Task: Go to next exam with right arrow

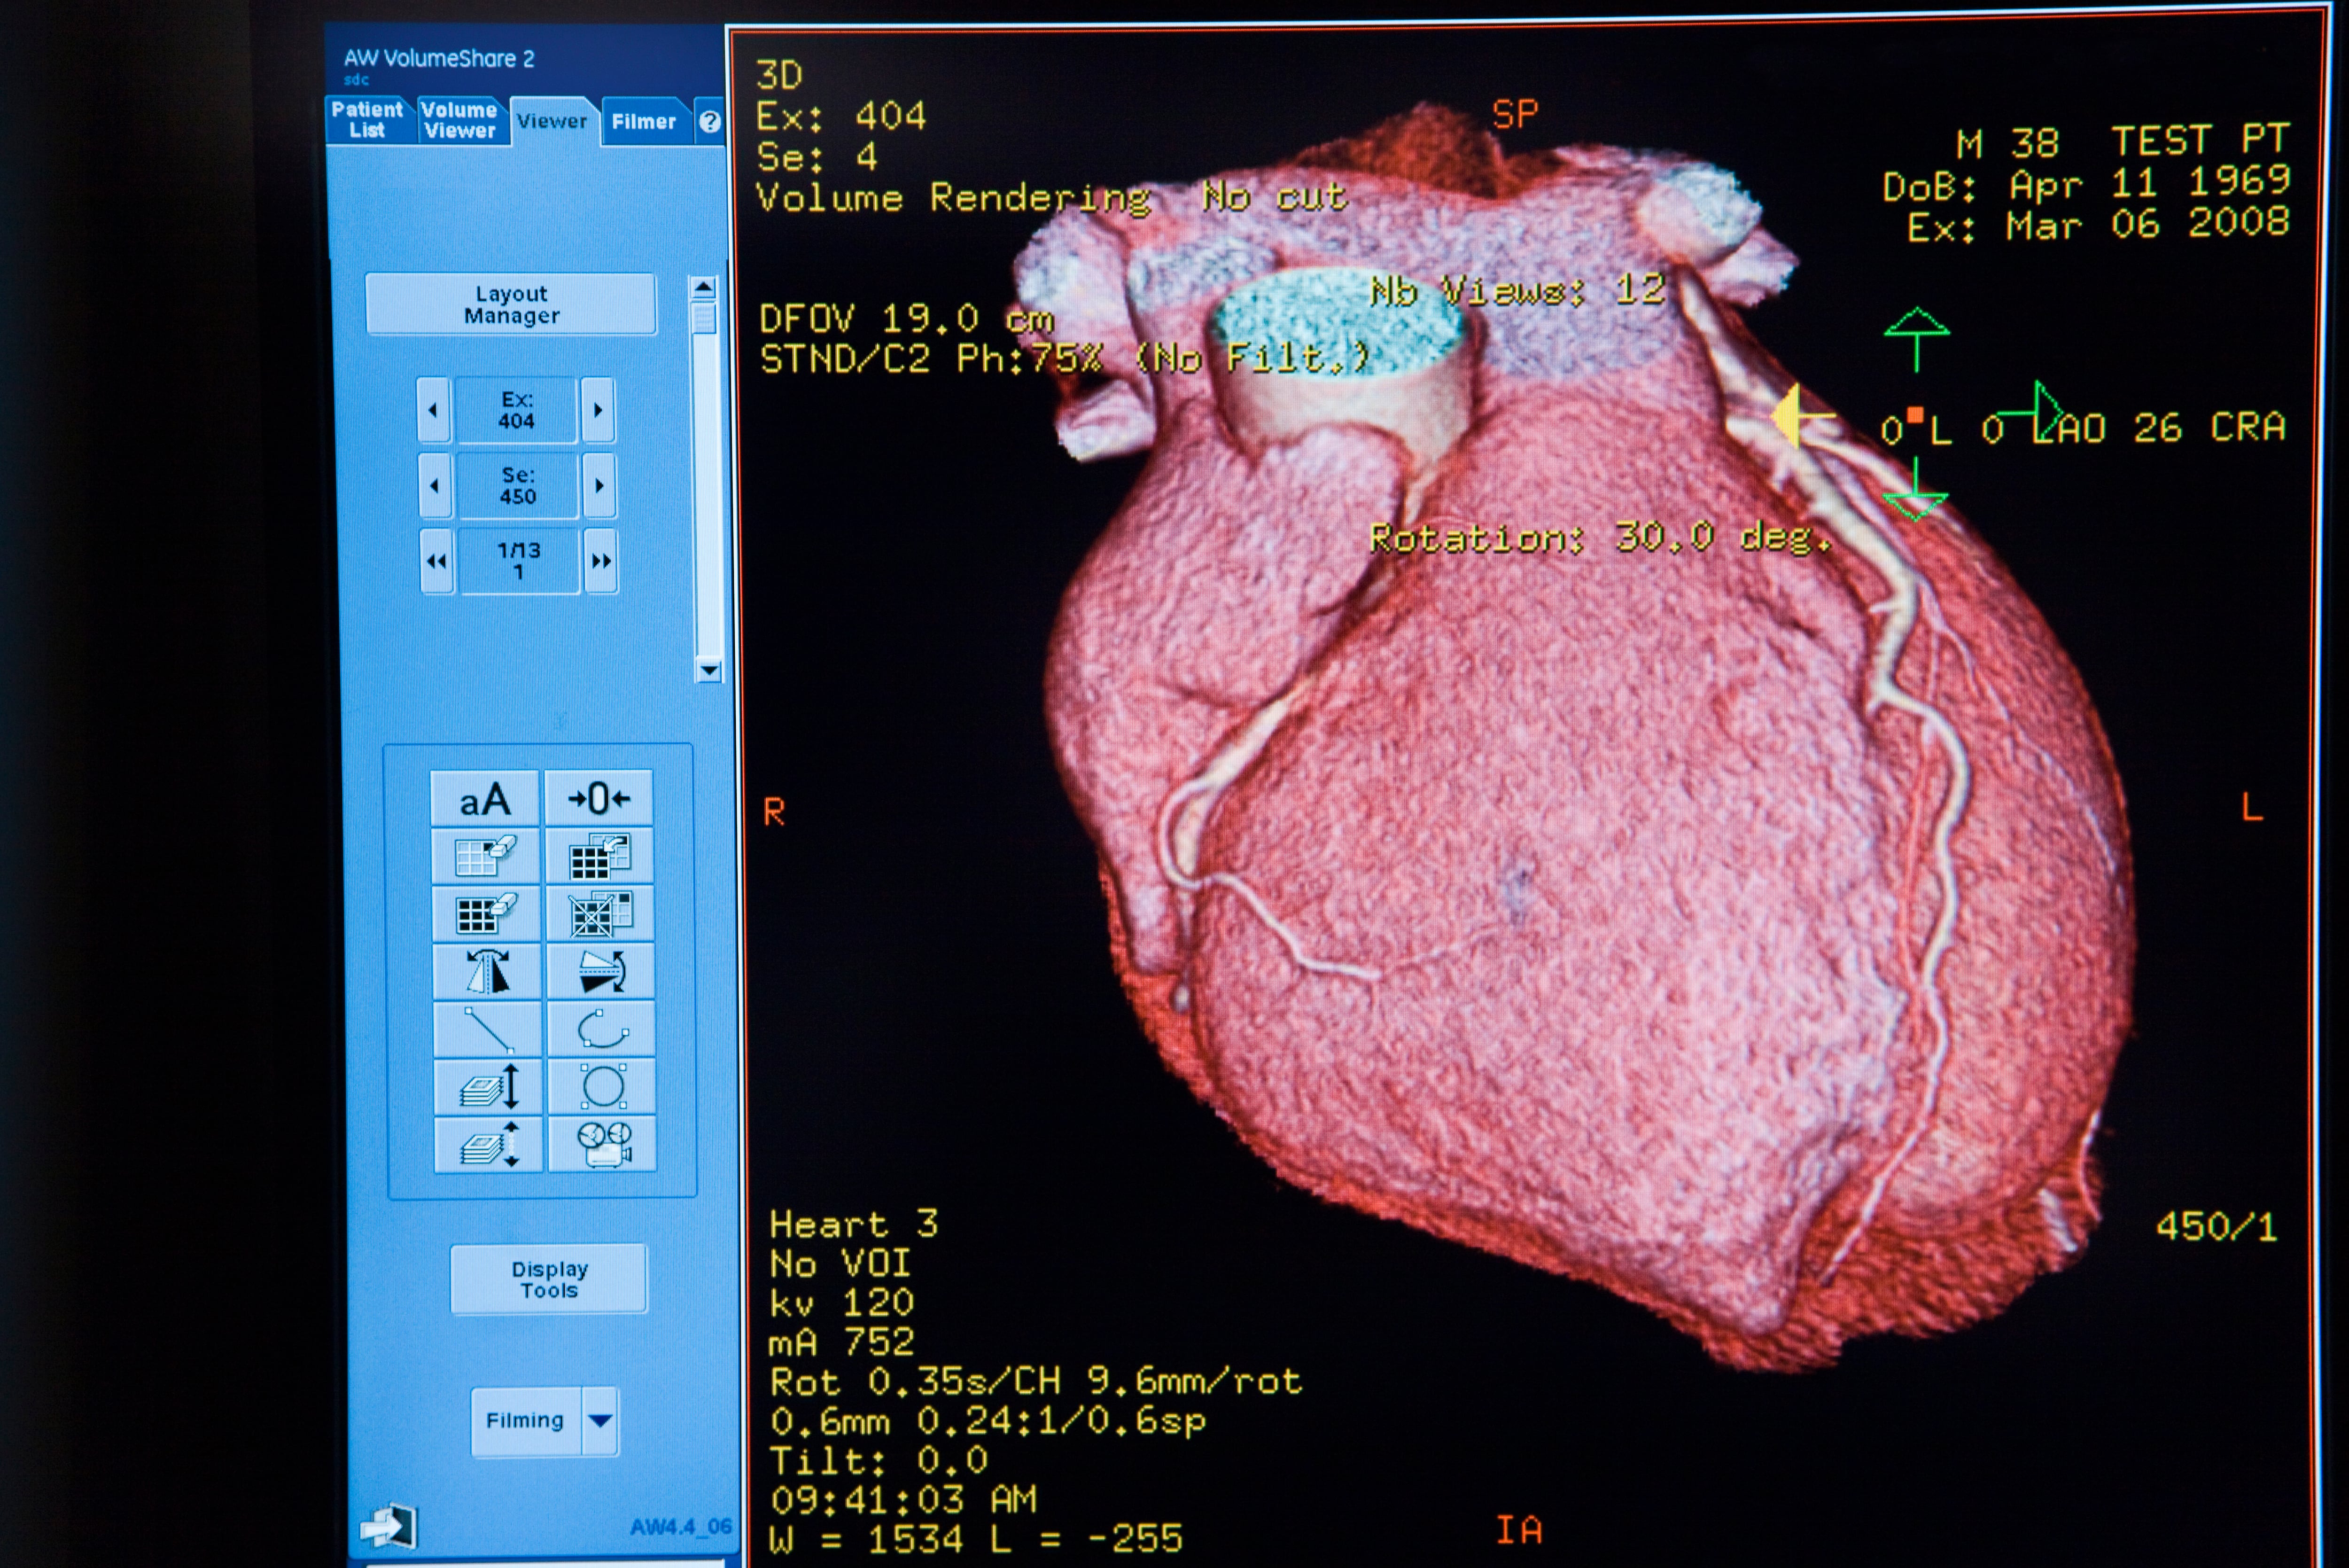Action: coord(598,410)
